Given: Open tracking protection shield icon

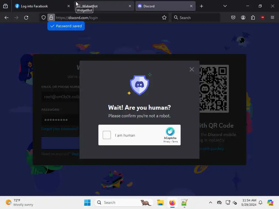Looking at the screenshot, I should pyautogui.click(x=43, y=18).
